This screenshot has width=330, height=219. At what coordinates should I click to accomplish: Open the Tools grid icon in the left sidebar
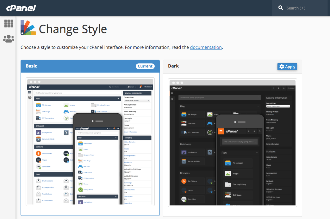click(8, 23)
